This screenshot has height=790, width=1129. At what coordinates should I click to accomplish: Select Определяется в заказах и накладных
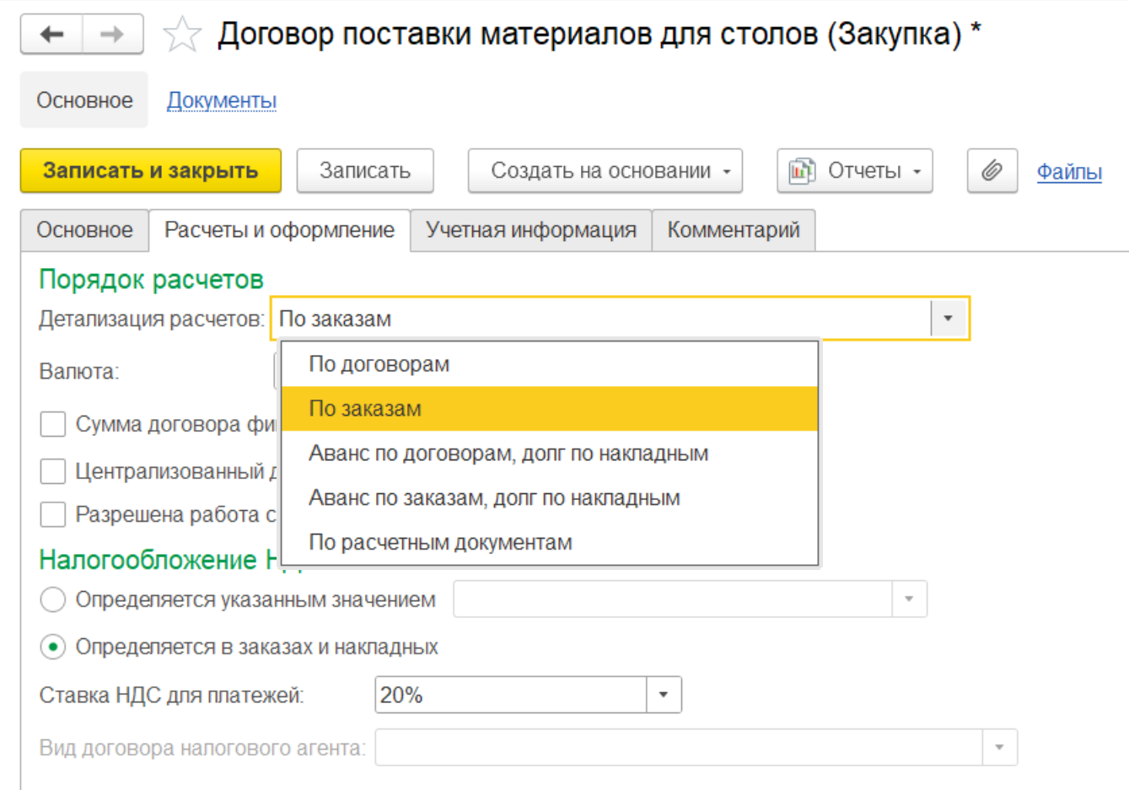click(x=53, y=647)
